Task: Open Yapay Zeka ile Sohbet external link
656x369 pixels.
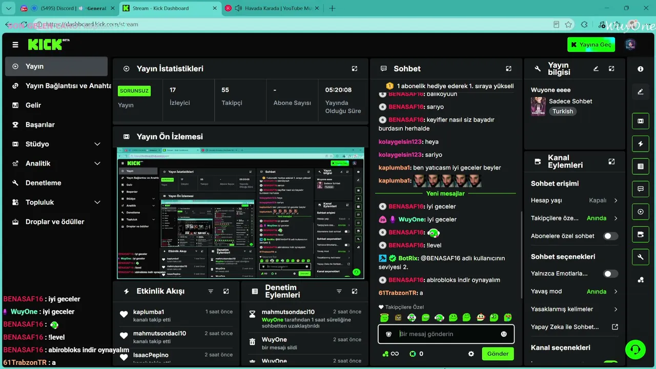Action: tap(575, 327)
